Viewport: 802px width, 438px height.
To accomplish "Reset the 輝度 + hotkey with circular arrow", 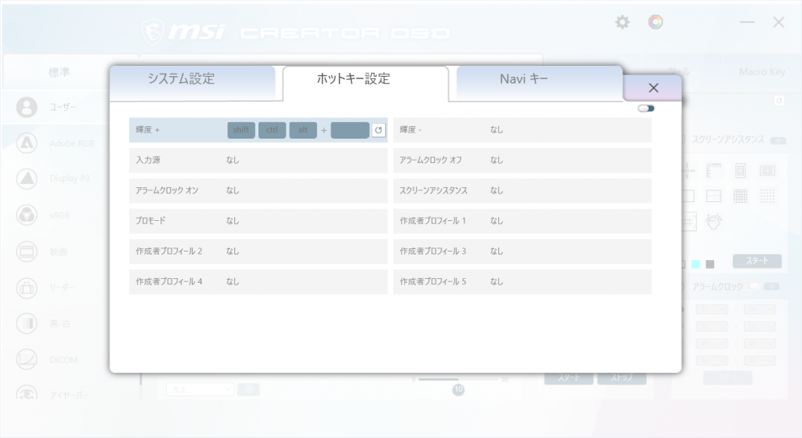I will (x=378, y=130).
